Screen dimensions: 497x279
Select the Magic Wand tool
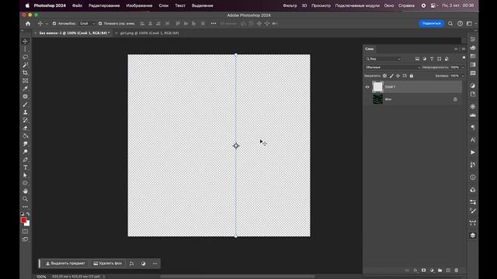pos(25,65)
